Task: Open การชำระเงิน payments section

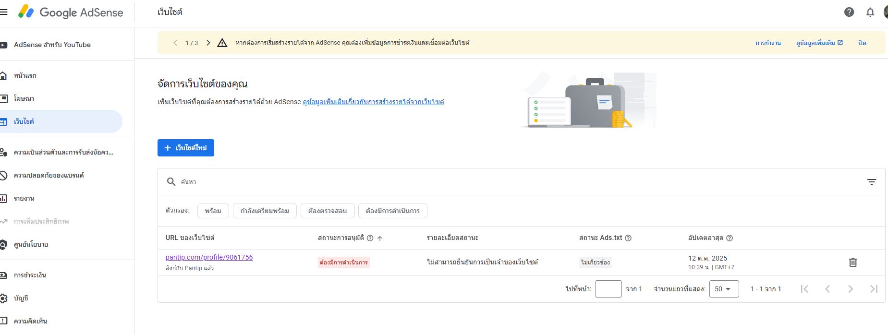Action: [60, 275]
